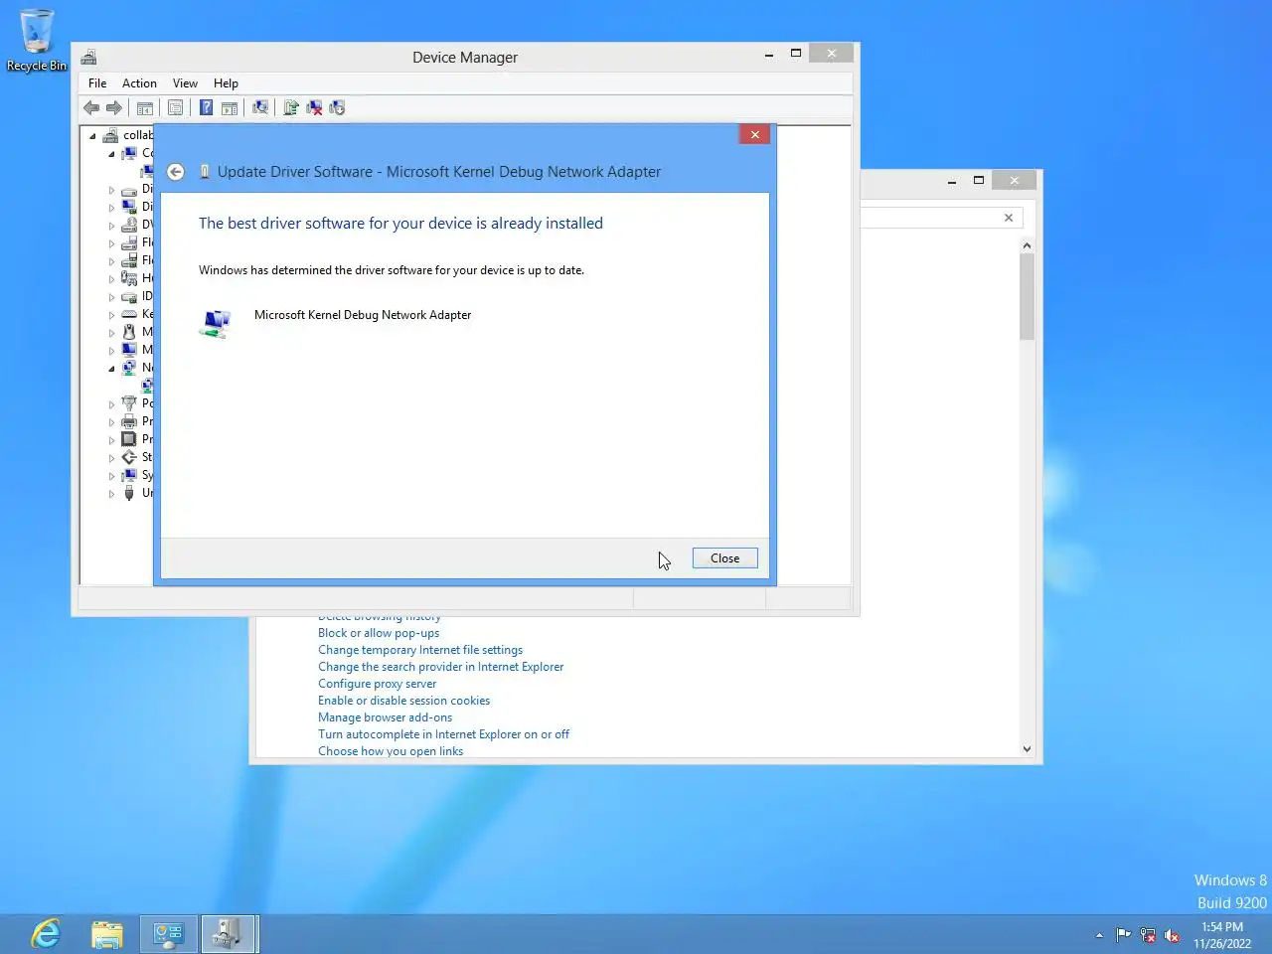Click the Action Center flag tray icon
This screenshot has height=954, width=1272.
coord(1123,935)
